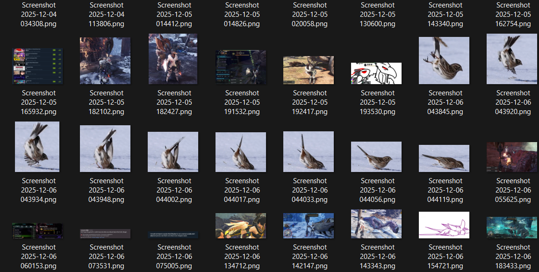Select file name Screenshot 2025-12-05 020058.png
This screenshot has width=539, height=272.
coord(310,14)
